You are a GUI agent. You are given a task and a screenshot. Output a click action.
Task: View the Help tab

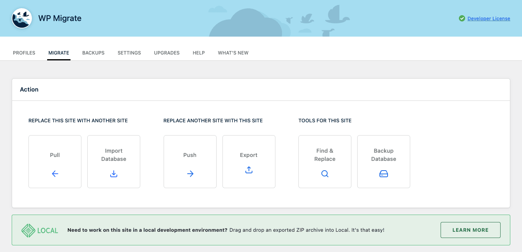199,53
